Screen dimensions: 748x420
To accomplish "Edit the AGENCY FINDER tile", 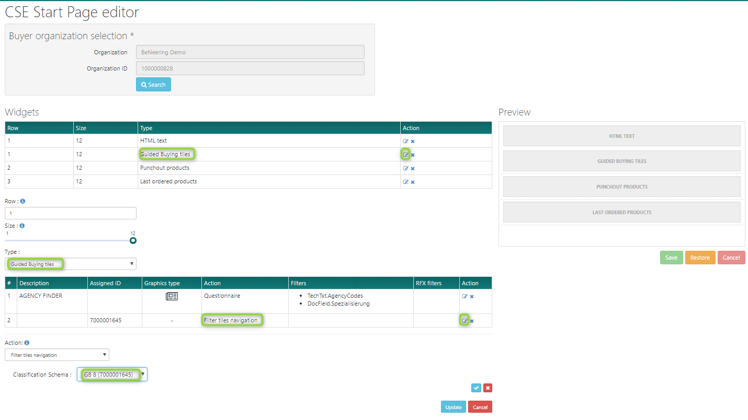I will point(464,296).
